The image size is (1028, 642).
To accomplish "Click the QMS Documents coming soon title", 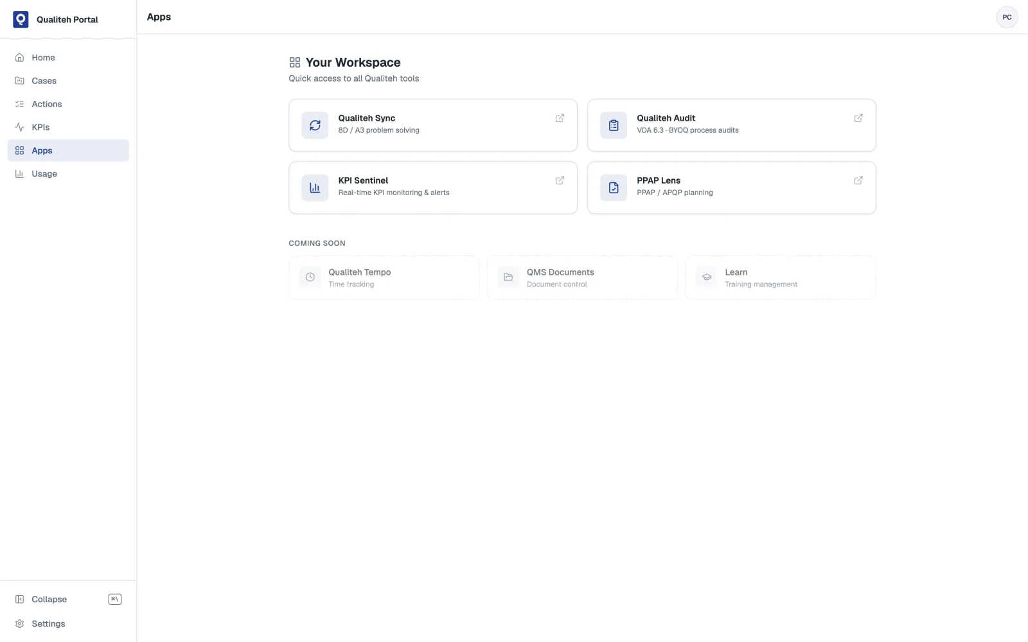I will pyautogui.click(x=560, y=272).
